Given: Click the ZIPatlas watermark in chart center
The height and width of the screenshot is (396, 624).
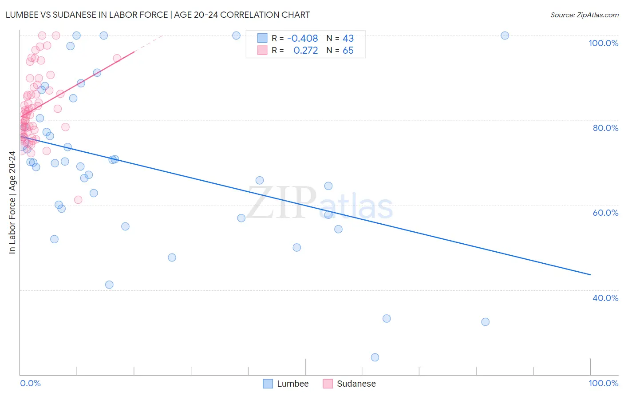Looking at the screenshot, I should pyautogui.click(x=320, y=203).
